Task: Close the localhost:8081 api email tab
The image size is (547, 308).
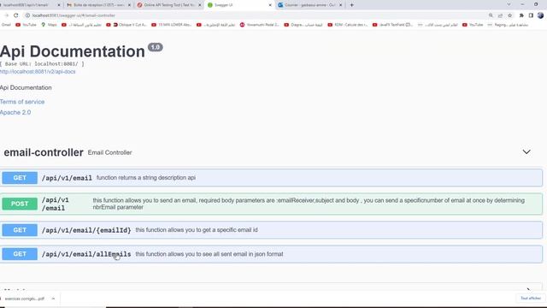Action: 59,5
